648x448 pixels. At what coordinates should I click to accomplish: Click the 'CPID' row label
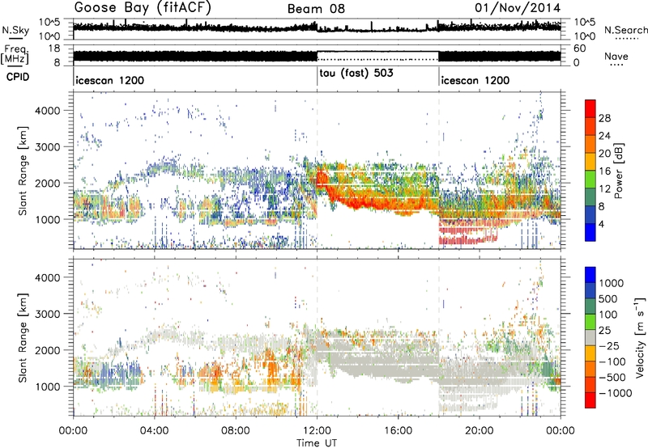18,77
